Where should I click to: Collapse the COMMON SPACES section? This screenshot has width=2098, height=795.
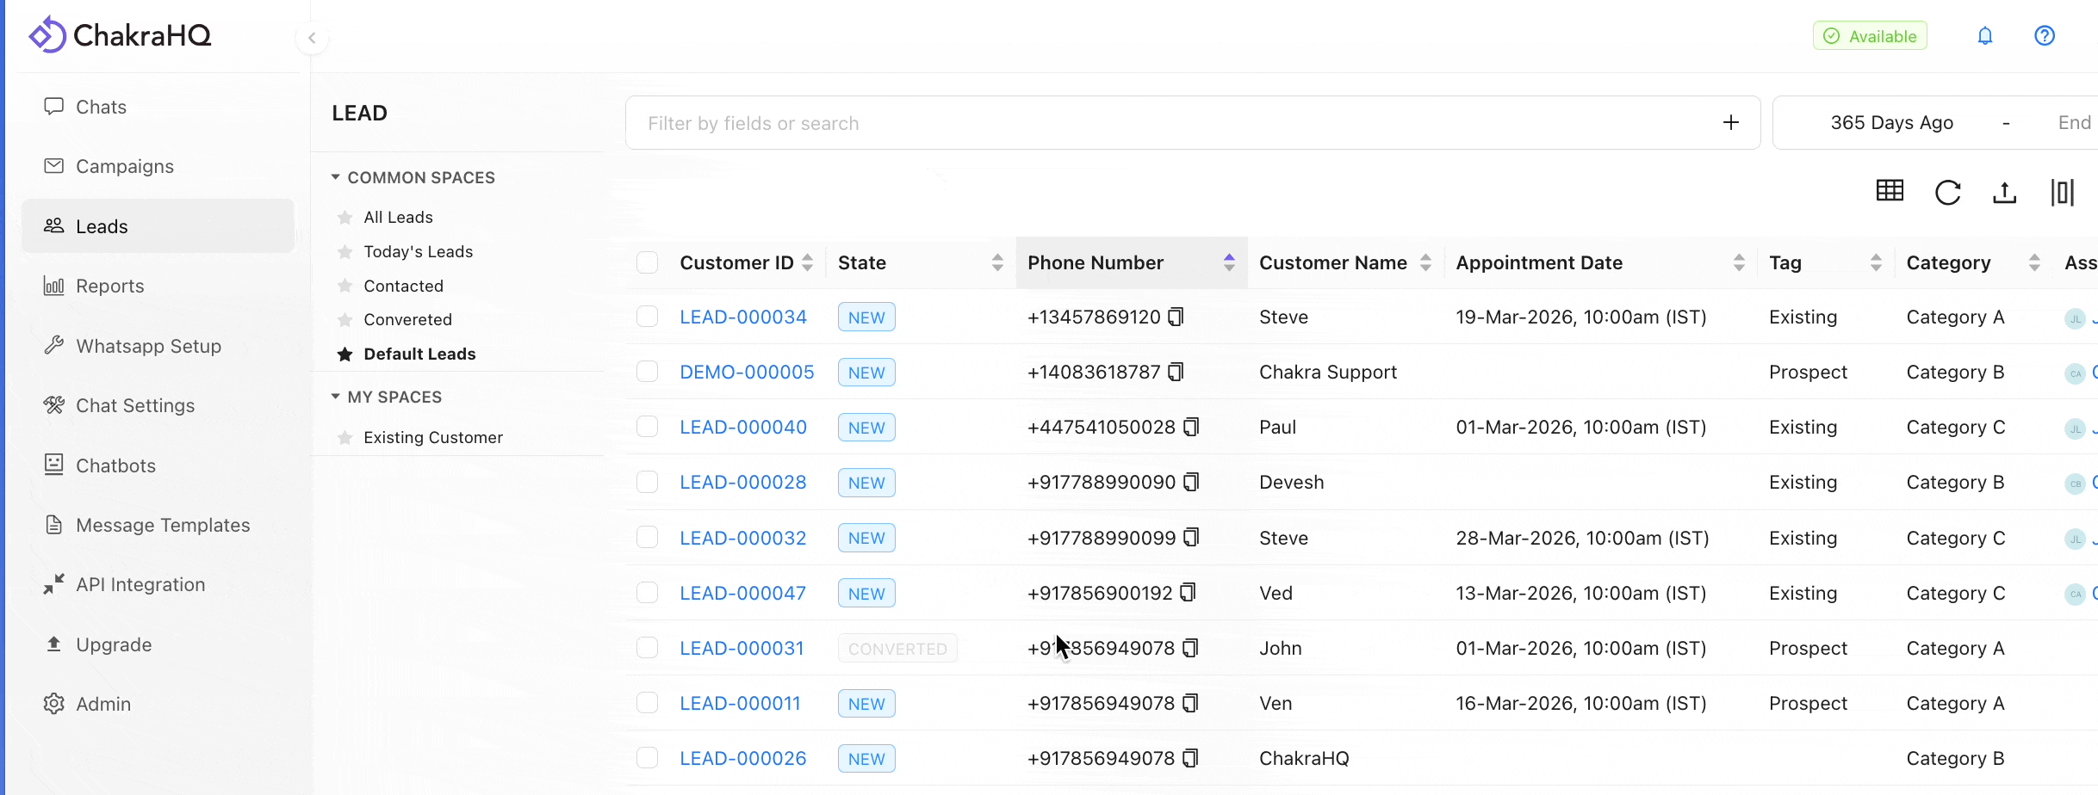click(x=336, y=176)
